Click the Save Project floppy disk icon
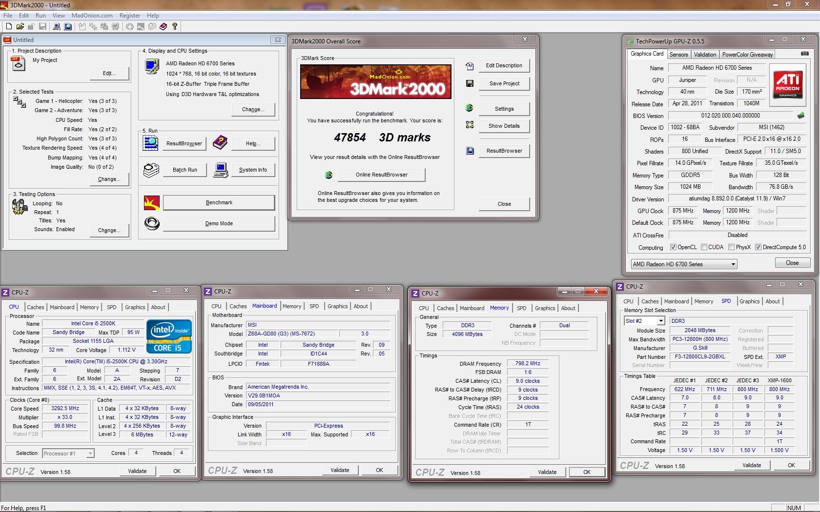820x512 pixels. pos(470,83)
